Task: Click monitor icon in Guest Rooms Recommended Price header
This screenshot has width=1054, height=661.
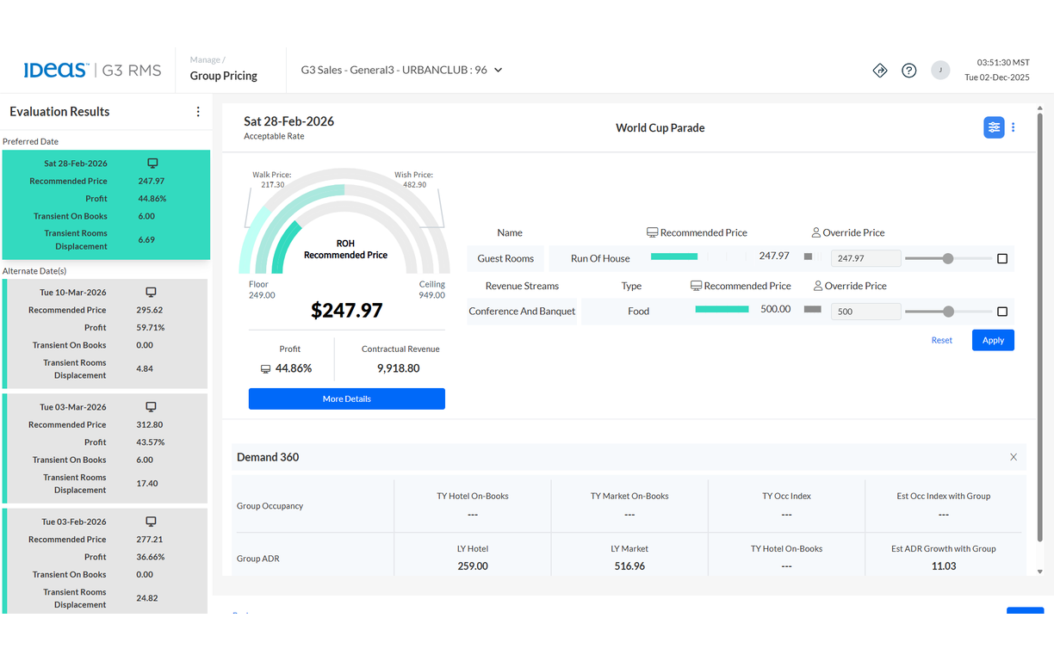Action: 653,232
